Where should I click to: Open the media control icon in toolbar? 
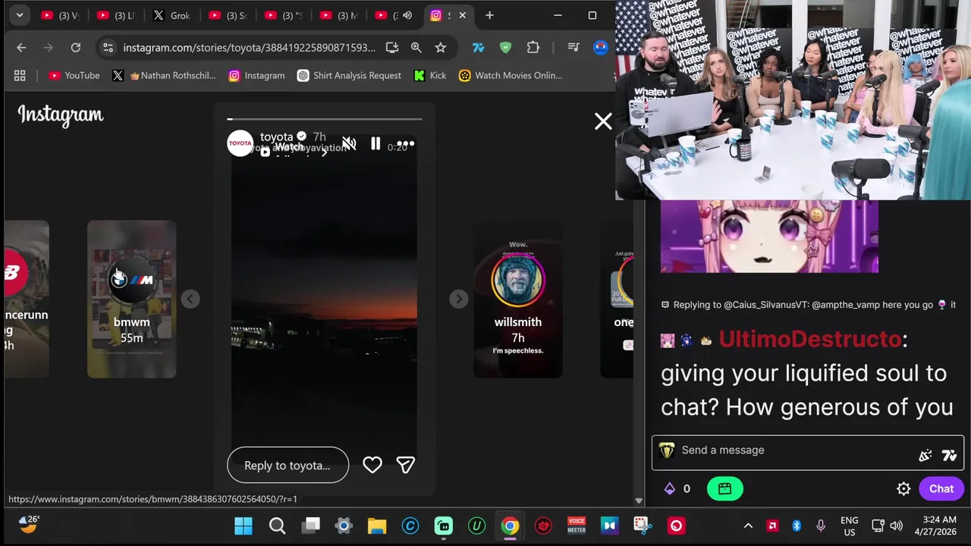tap(572, 48)
